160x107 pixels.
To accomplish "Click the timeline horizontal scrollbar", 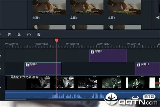I will (x=15, y=99).
